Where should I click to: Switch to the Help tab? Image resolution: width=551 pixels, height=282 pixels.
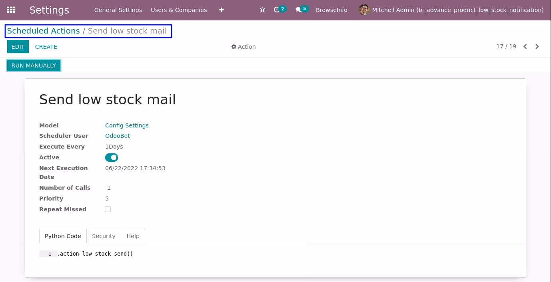[x=133, y=236]
